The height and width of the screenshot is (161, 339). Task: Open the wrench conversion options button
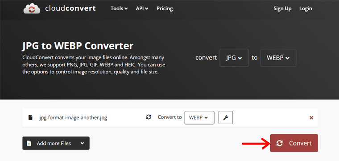(226, 117)
